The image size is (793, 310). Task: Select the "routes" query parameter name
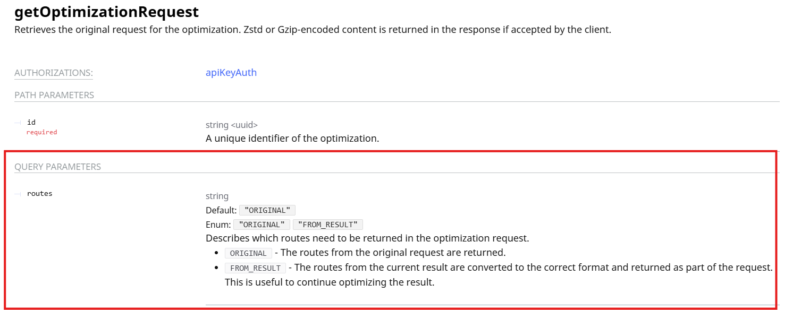click(40, 193)
